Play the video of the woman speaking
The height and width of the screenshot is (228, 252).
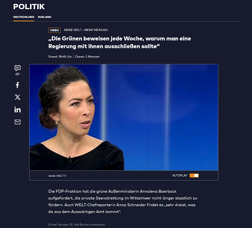tap(124, 117)
